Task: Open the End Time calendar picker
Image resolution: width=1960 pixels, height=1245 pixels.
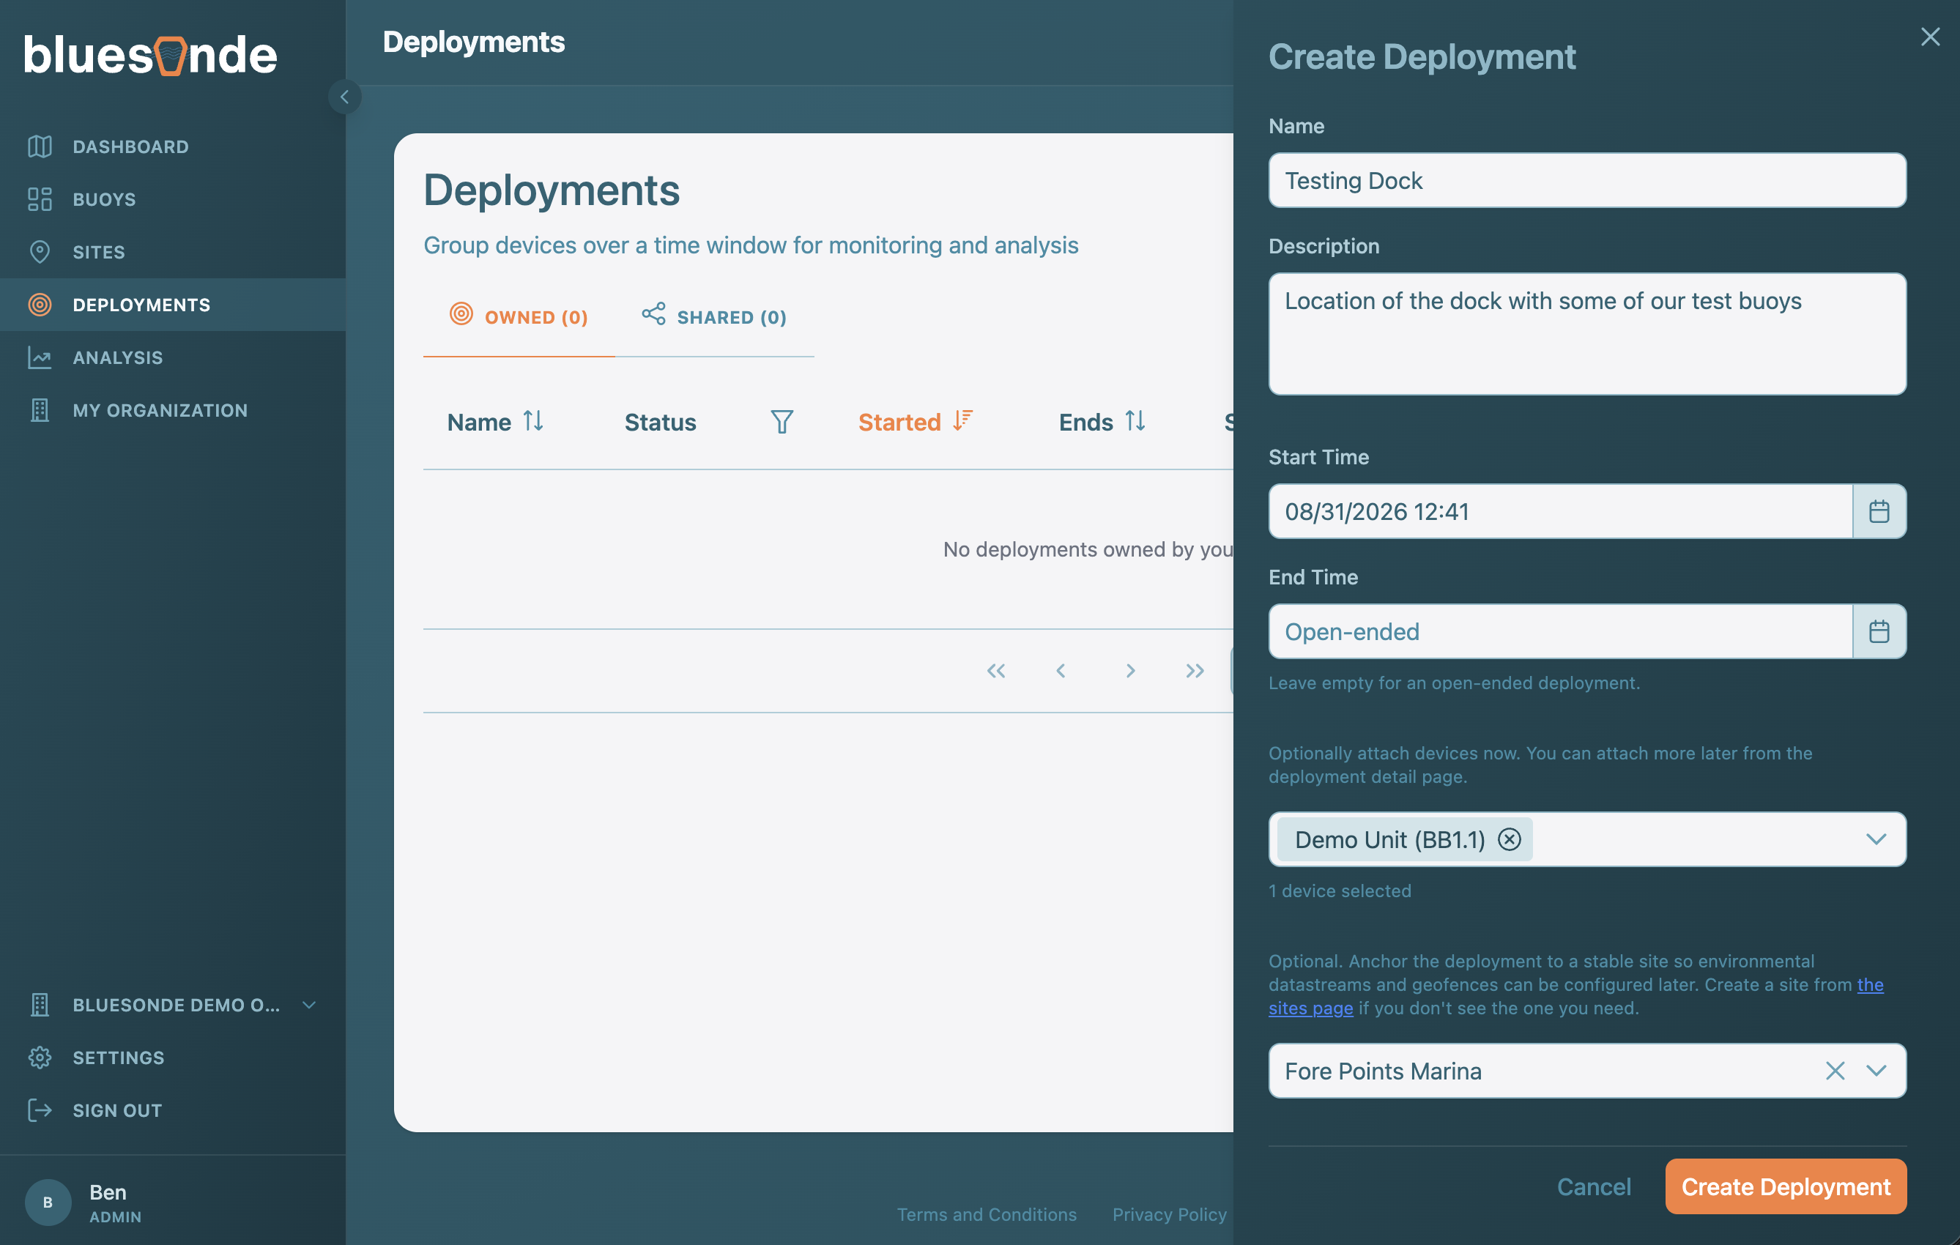Action: click(1879, 631)
